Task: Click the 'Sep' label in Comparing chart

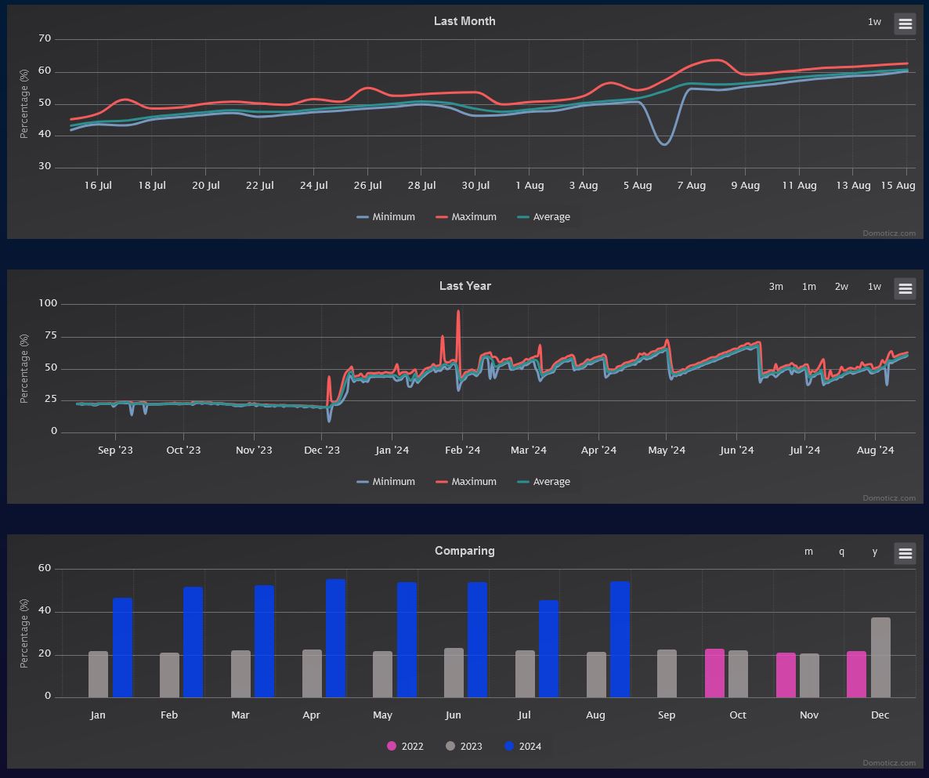Action: tap(667, 715)
